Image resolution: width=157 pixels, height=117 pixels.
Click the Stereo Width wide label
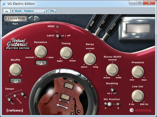(x=119, y=78)
